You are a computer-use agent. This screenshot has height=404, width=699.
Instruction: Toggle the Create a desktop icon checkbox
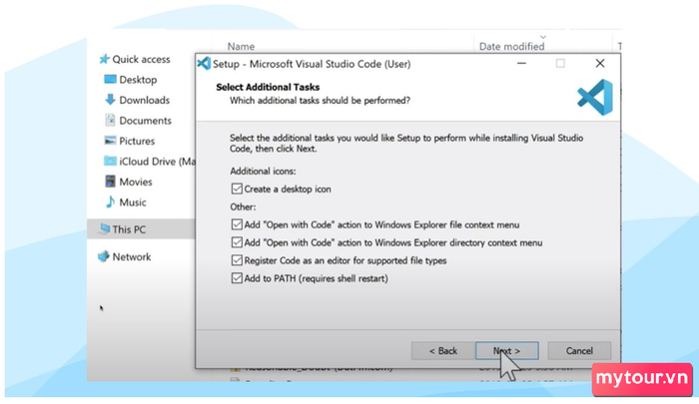coord(237,189)
